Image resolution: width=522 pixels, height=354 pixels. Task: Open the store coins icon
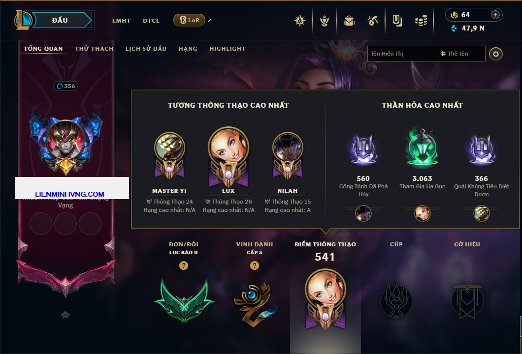[421, 21]
